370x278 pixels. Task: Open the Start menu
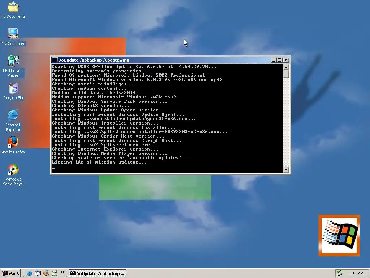click(x=10, y=274)
